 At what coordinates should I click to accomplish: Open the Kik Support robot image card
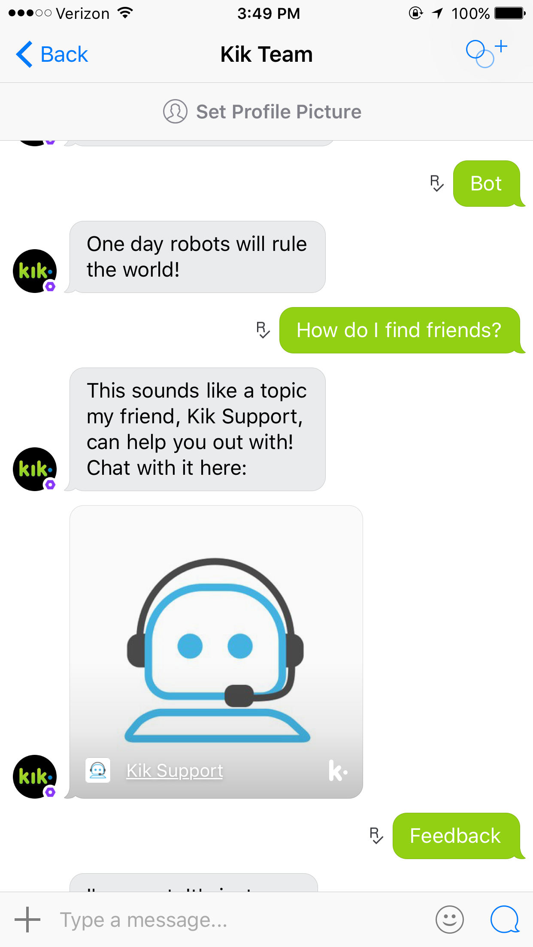216,651
